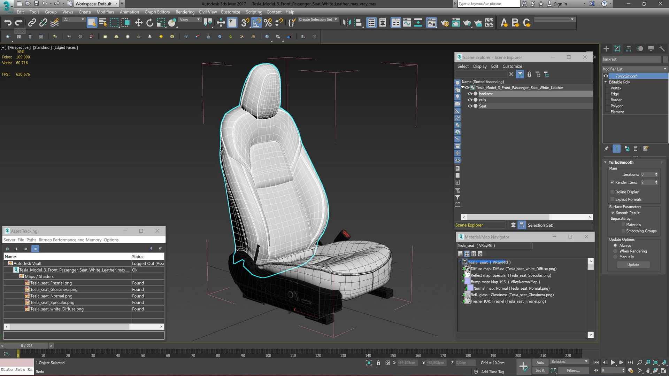Click the Undo arrow icon

pyautogui.click(x=8, y=23)
